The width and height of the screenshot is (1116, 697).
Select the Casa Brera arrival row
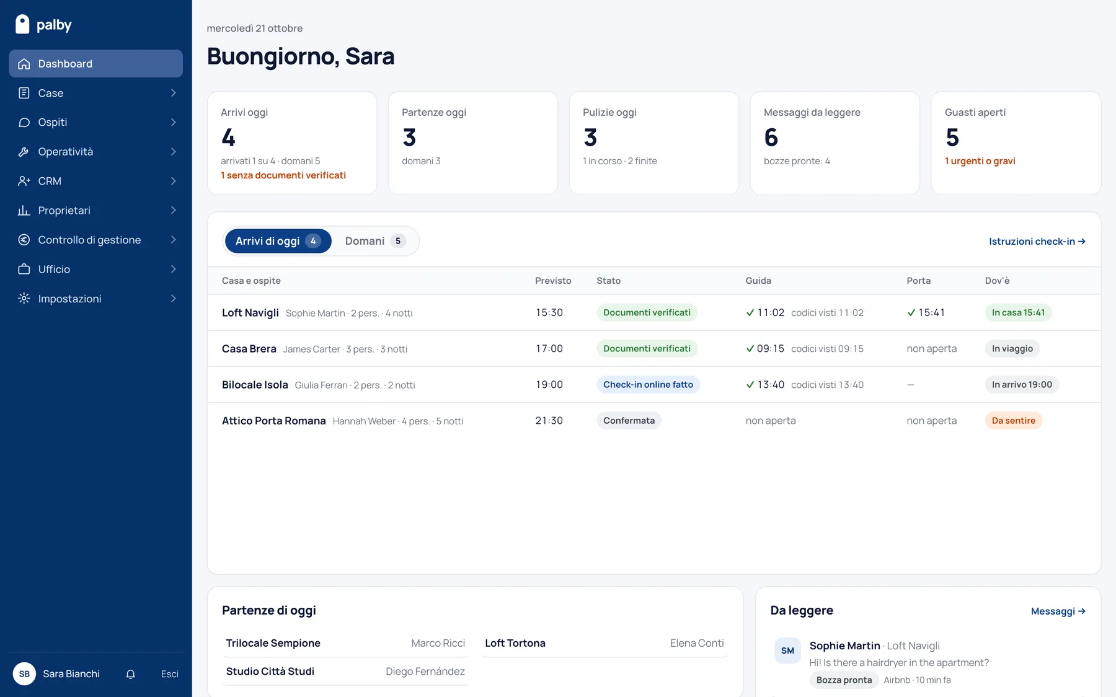[654, 349]
